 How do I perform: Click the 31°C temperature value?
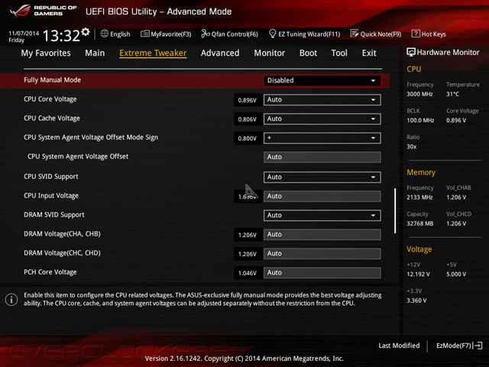coord(452,94)
